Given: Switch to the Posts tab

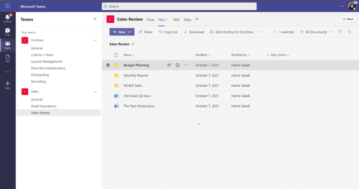Looking at the screenshot, I should [150, 20].
